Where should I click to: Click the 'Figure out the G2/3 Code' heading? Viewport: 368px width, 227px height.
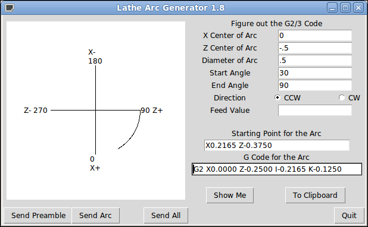[x=276, y=24]
